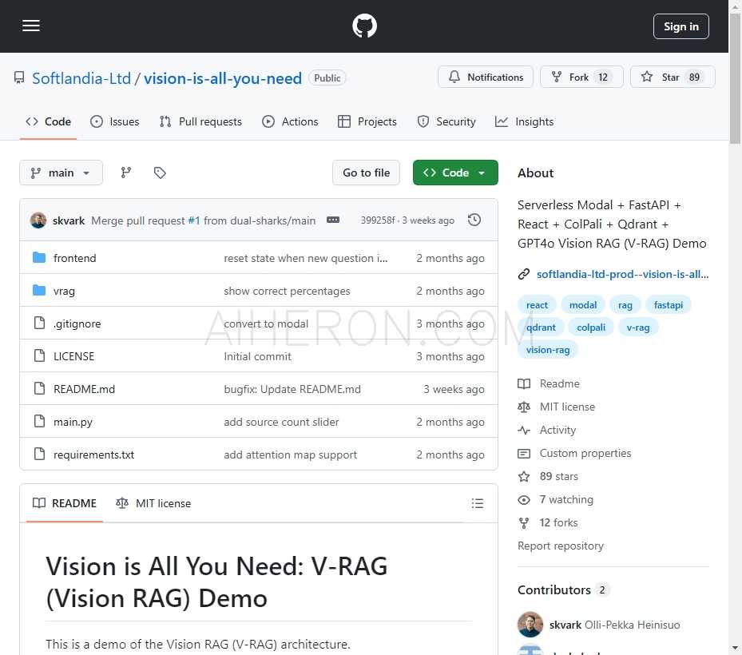View branches via the branch icon
Screen dimensions: 742x655
click(x=126, y=173)
